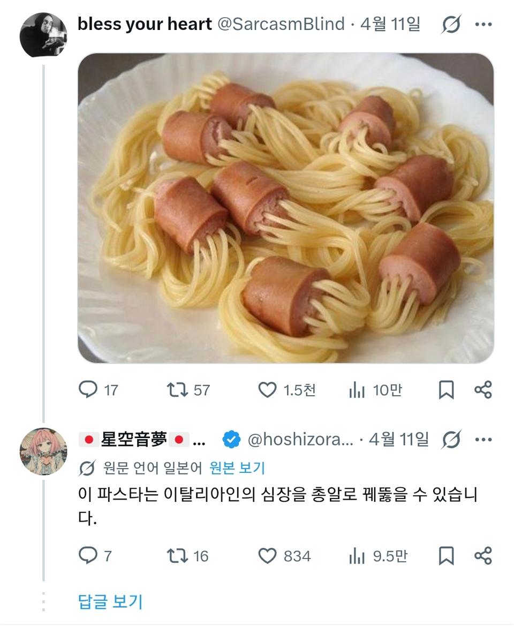
Task: Open the spaghetti hot dog photo
Action: (x=285, y=208)
